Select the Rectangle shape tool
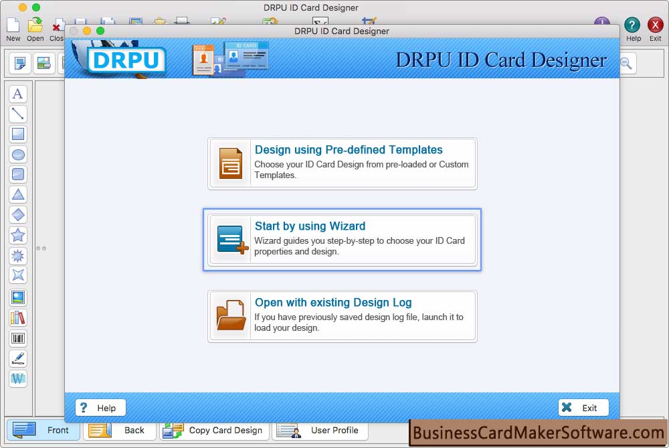The width and height of the screenshot is (669, 448). (x=18, y=134)
